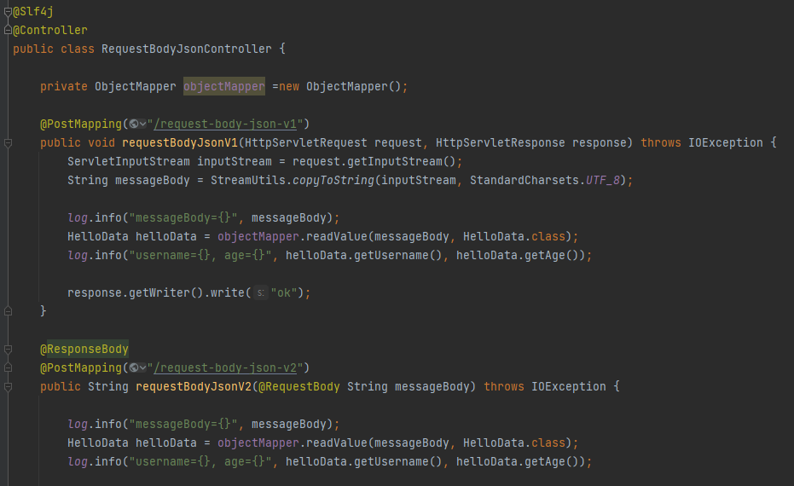Click the ServletInputStream type
Viewport: 794px width, 486px height.
129,161
